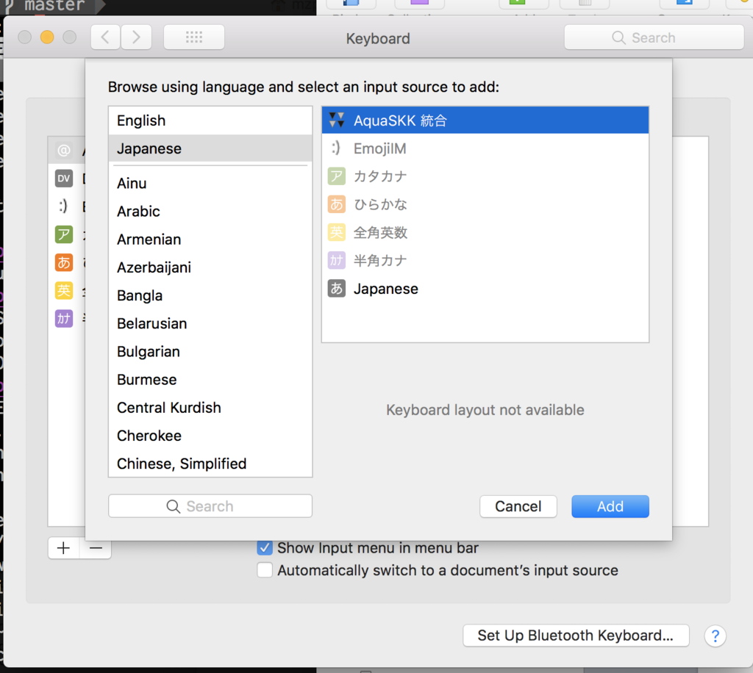Click the language Search field in the dialog
753x673 pixels.
point(210,506)
